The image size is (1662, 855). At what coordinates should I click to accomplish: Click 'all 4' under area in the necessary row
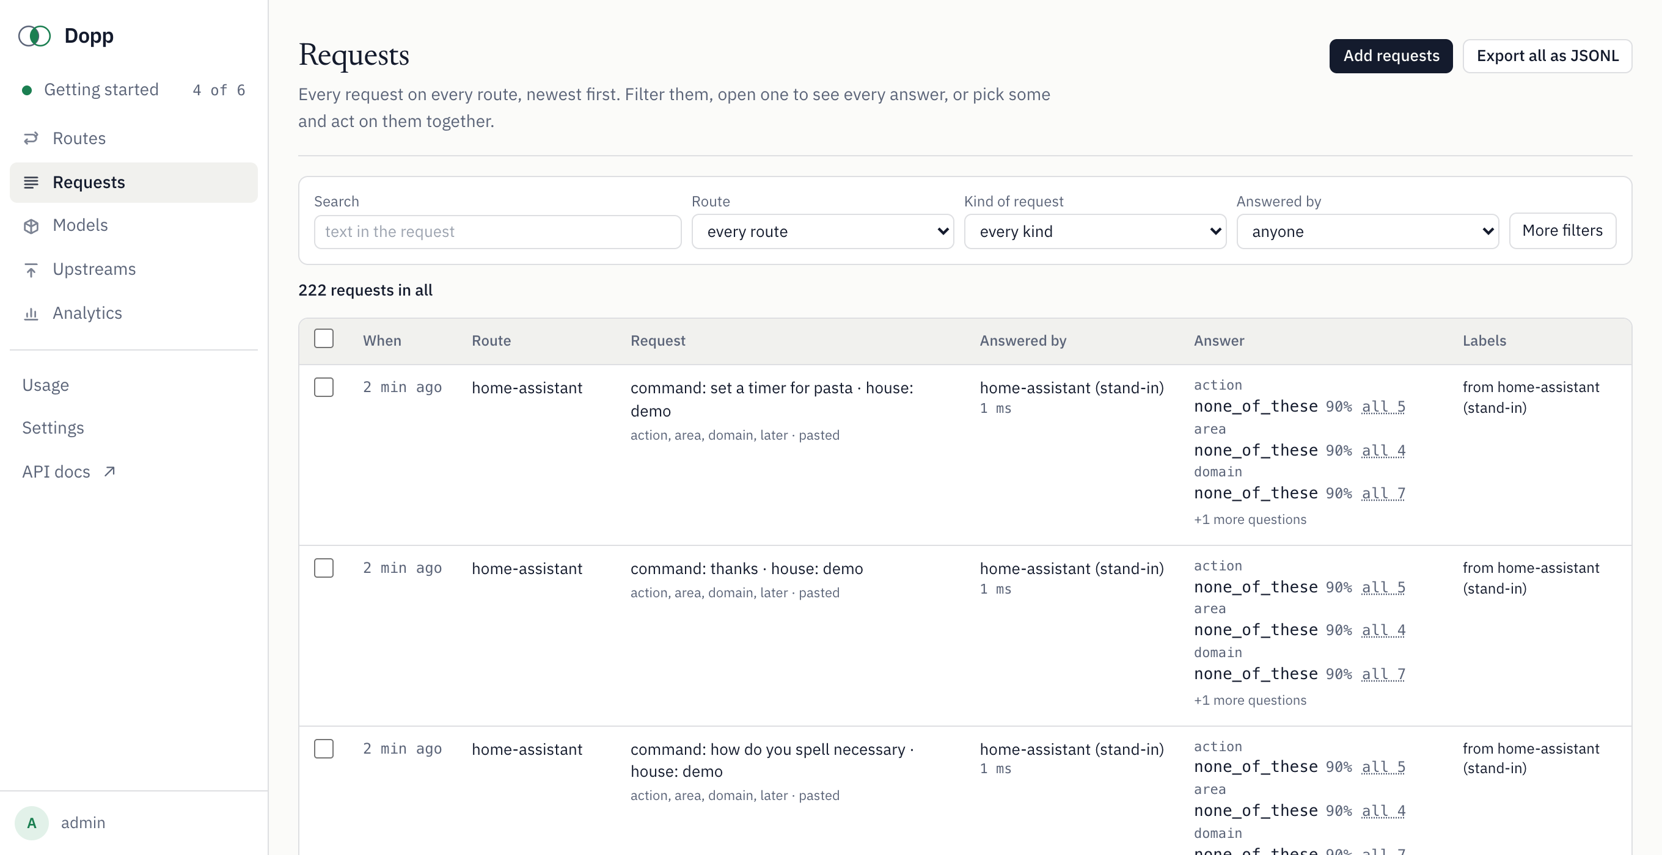point(1383,810)
